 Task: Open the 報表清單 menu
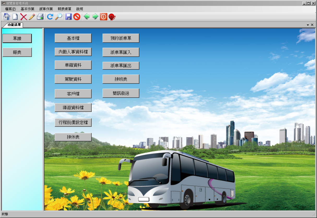click(x=64, y=9)
